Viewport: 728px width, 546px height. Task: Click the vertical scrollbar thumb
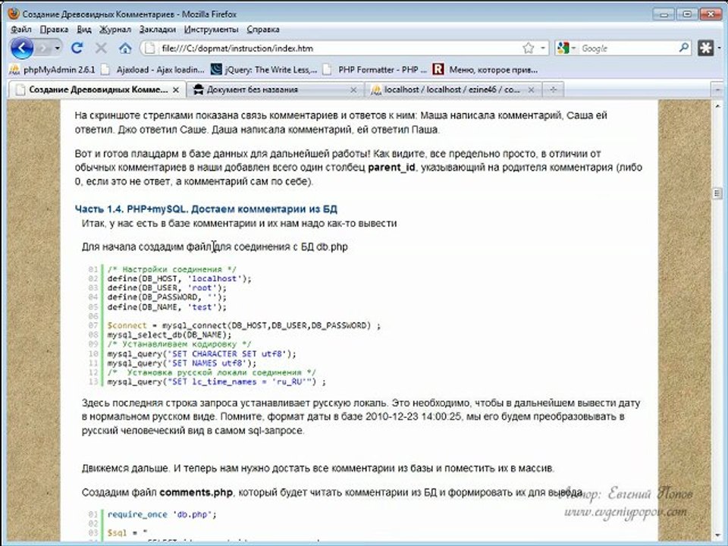tap(717, 193)
